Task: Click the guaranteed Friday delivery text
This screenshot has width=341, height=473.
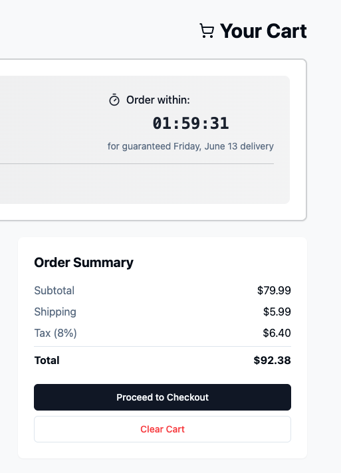Action: point(191,146)
